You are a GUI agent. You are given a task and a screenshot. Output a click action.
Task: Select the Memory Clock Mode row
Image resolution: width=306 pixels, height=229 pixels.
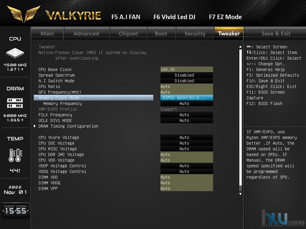point(93,98)
